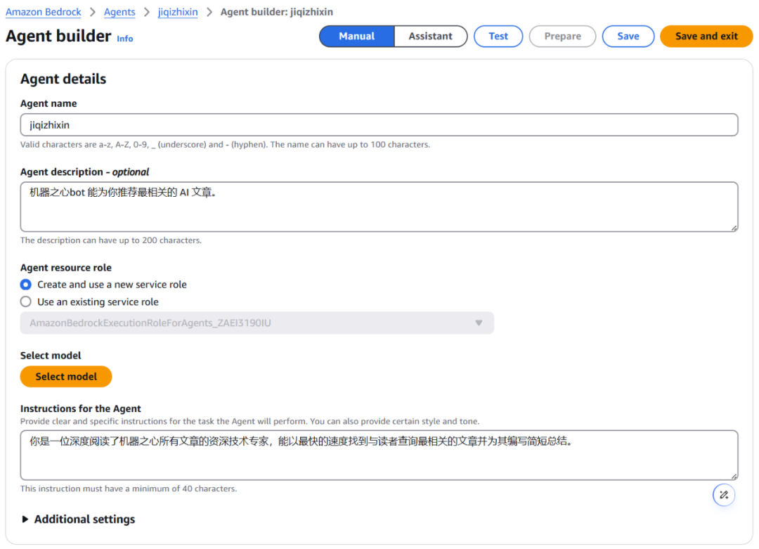Click the 'Select model' section label
The width and height of the screenshot is (759, 549).
pos(51,356)
